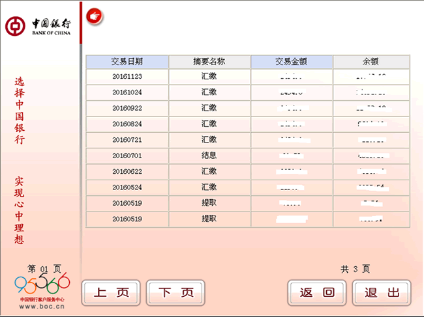Click the 余额 column header

[371, 62]
